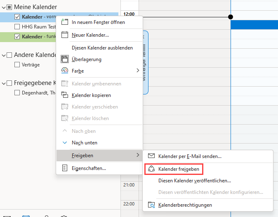The height and width of the screenshot is (217, 278).
Task: Click the 12:00 time label
Action: (129, 14)
